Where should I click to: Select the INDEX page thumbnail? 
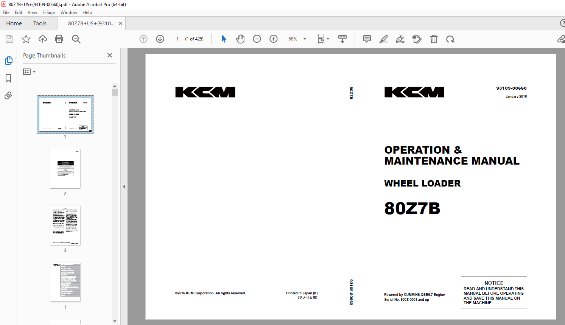[x=65, y=282]
